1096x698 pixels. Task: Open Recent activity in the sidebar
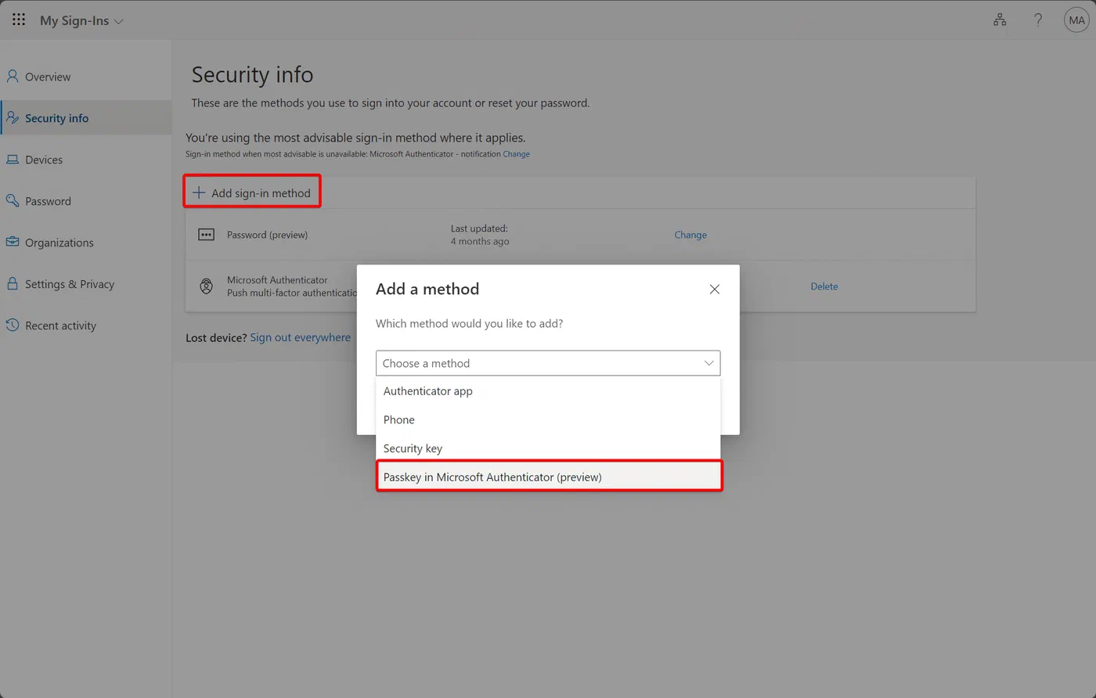pos(86,326)
